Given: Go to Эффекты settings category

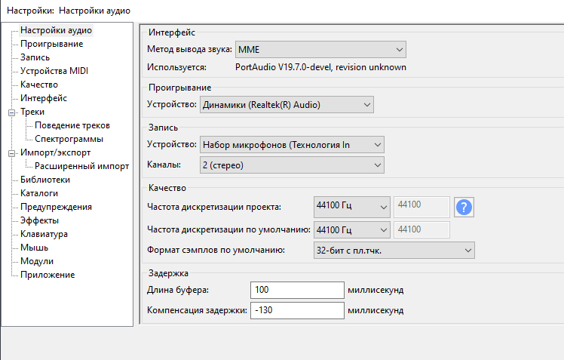Looking at the screenshot, I should (39, 220).
